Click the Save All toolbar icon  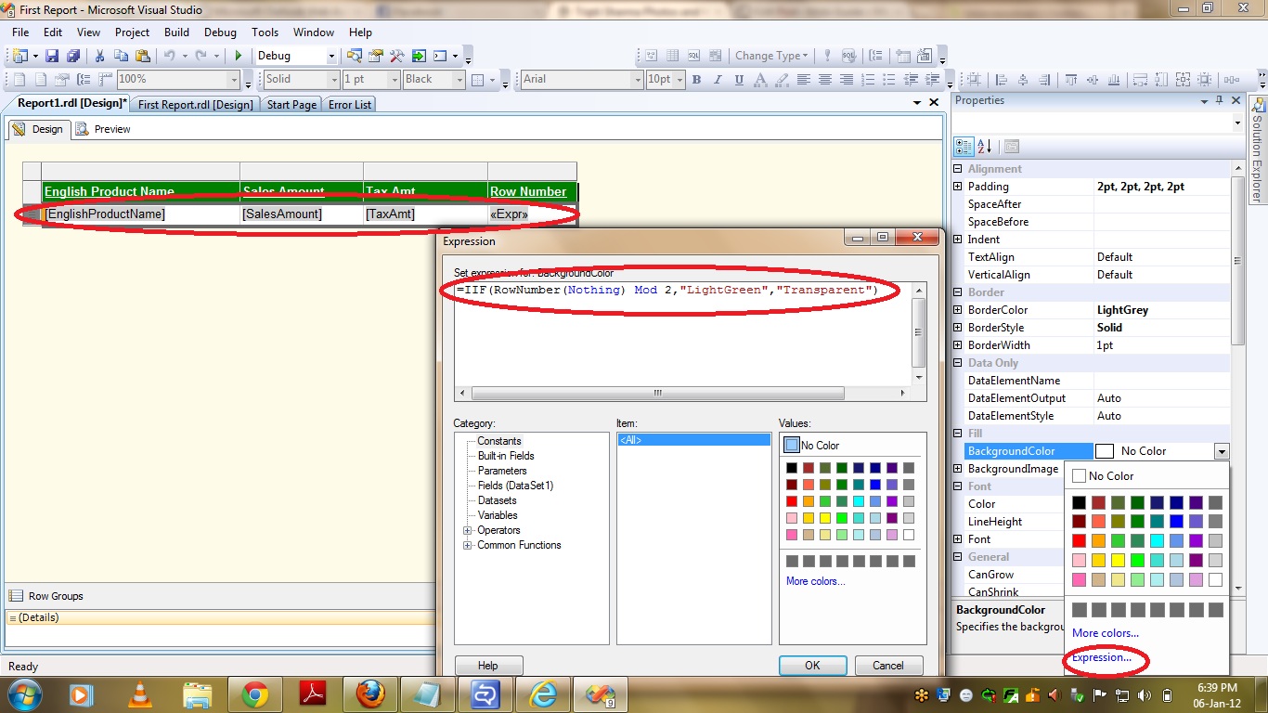(x=72, y=57)
